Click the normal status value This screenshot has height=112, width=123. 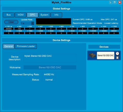click(x=49, y=80)
